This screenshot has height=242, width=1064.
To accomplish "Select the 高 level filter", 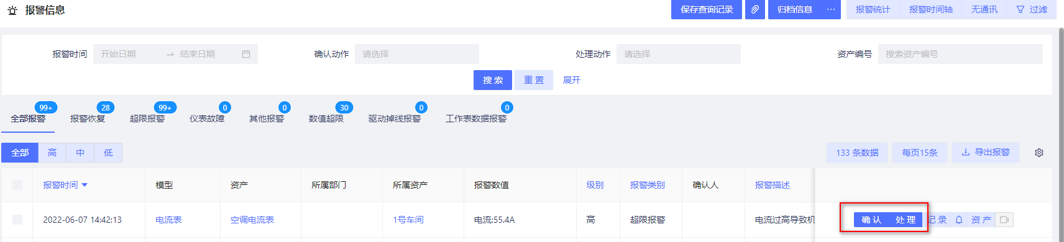I will click(52, 153).
